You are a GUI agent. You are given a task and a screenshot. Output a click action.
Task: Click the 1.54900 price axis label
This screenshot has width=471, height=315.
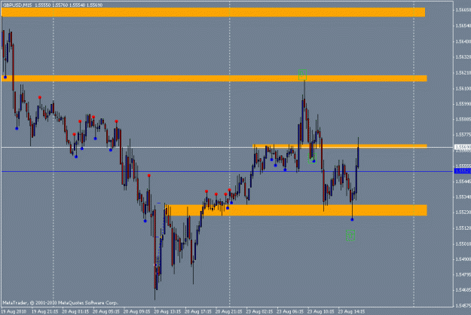click(x=463, y=259)
